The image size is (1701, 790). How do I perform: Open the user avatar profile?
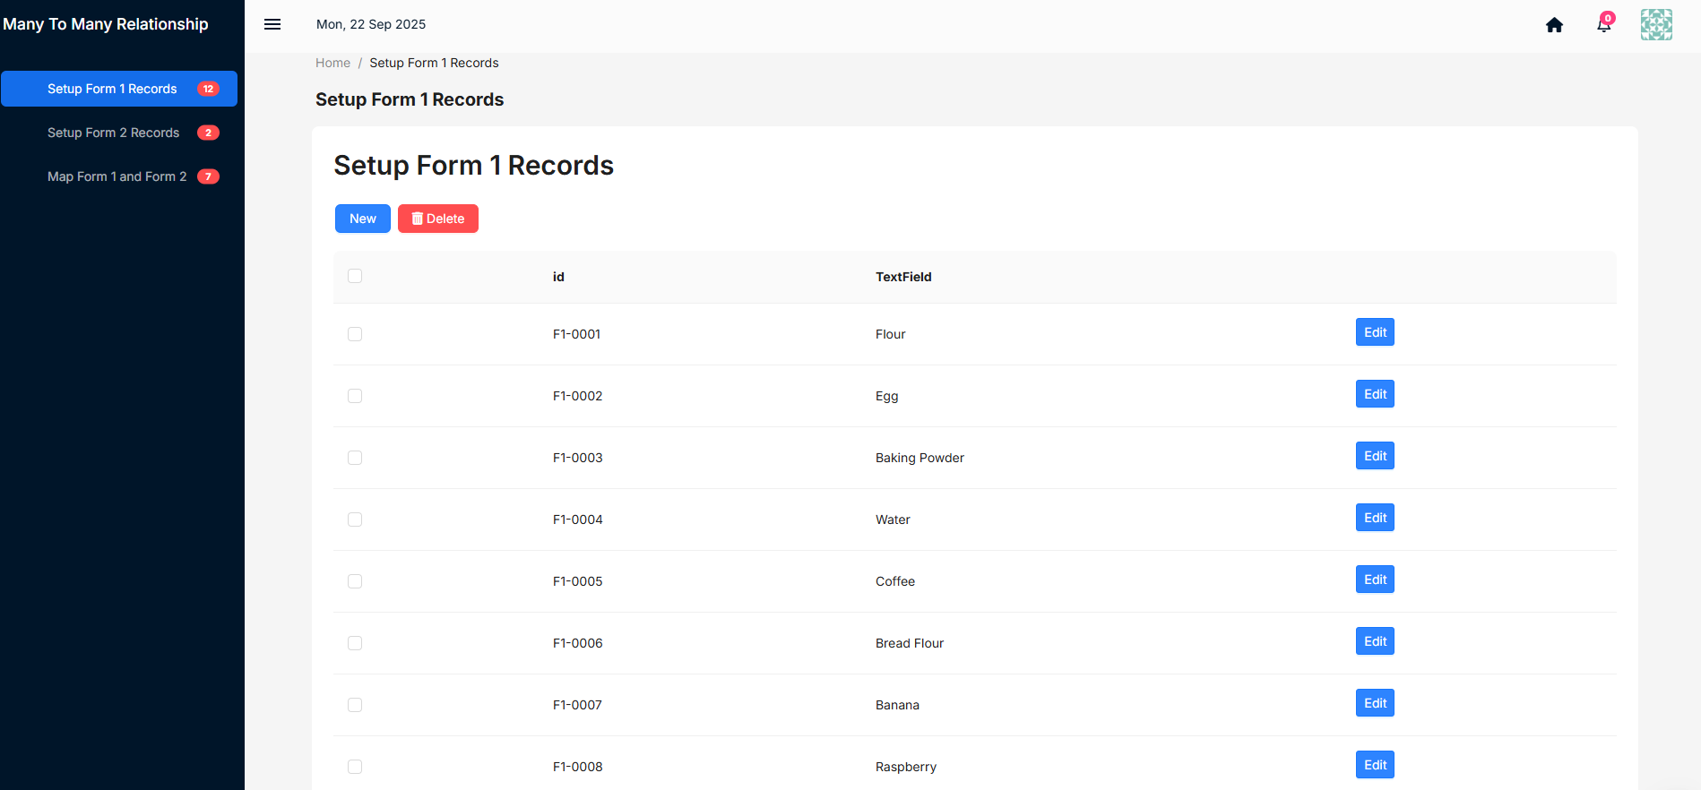coord(1656,25)
